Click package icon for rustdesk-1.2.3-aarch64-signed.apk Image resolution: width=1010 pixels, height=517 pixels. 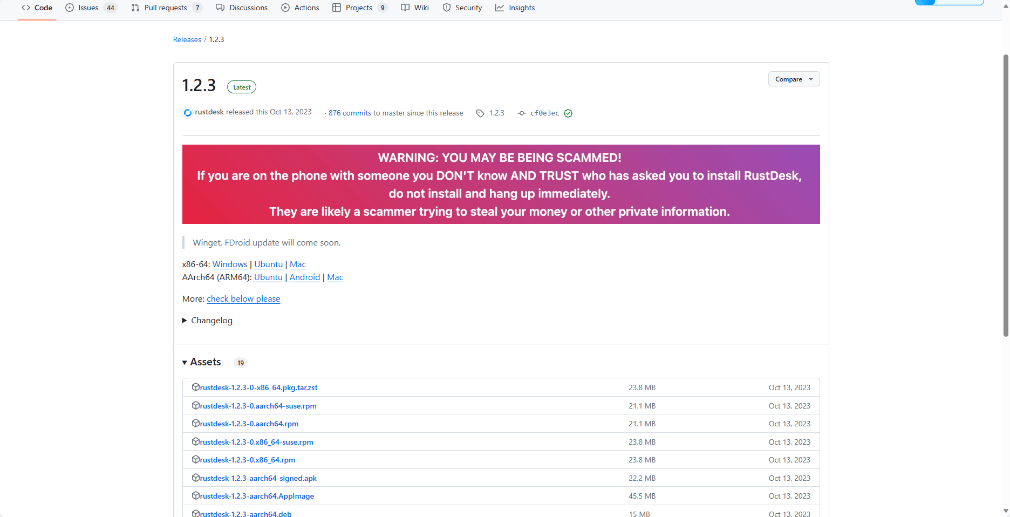pyautogui.click(x=196, y=478)
